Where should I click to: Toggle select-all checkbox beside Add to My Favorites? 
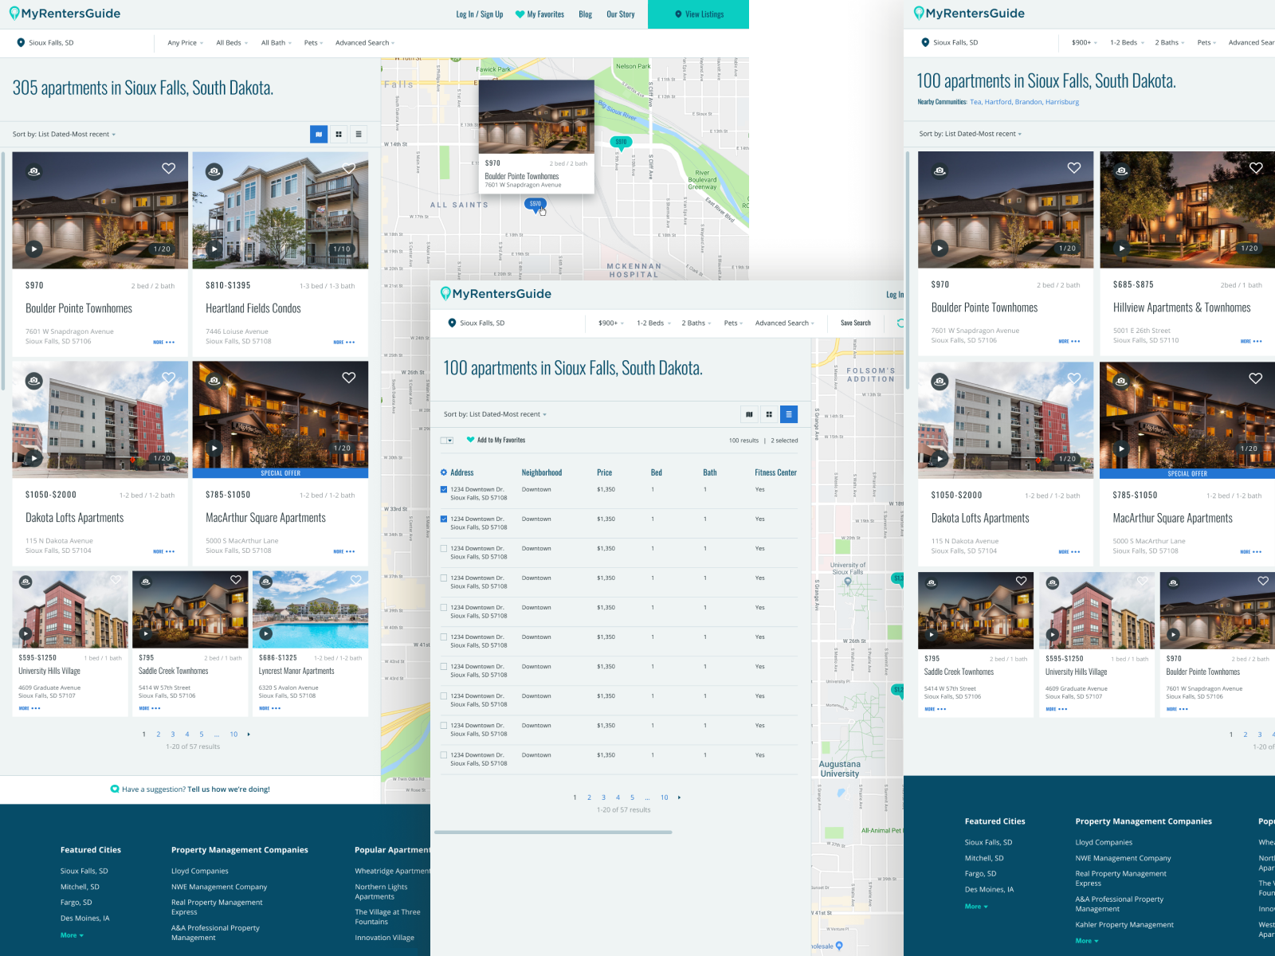click(x=444, y=440)
